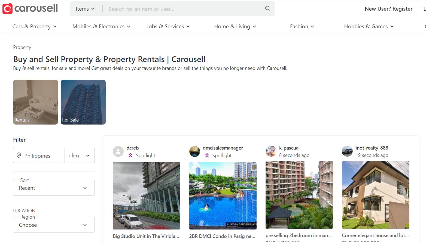Click the location pin icon in filter
426x242 pixels.
[19, 156]
